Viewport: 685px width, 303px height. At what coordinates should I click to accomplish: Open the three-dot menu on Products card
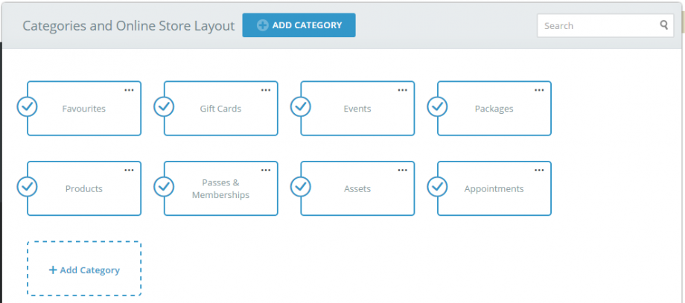(x=129, y=170)
